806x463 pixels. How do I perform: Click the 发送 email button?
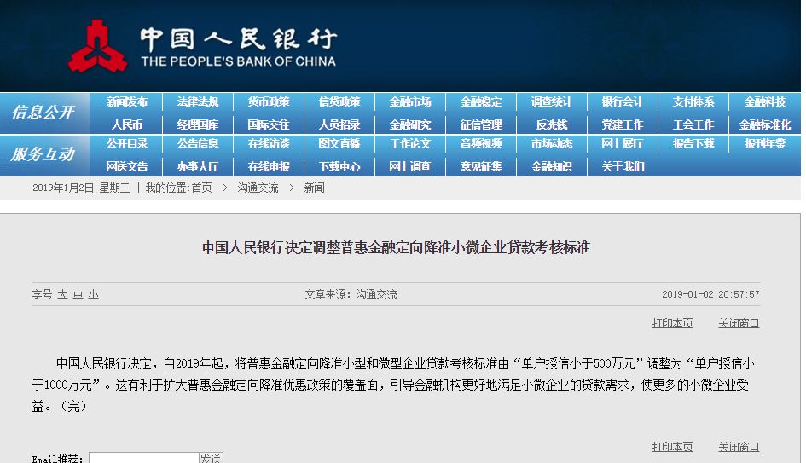(212, 458)
